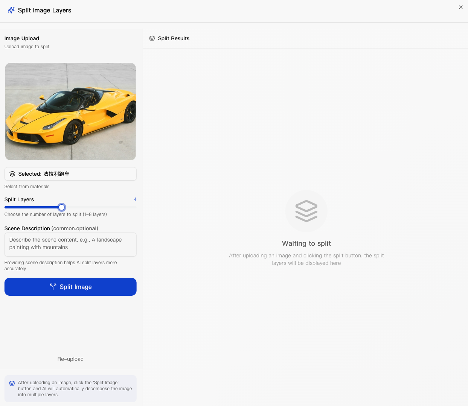468x406 pixels.
Task: Click the Select from materials hint text
Action: point(27,187)
